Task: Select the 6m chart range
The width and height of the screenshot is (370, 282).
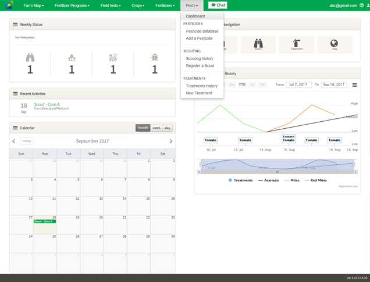Action: [x=232, y=84]
